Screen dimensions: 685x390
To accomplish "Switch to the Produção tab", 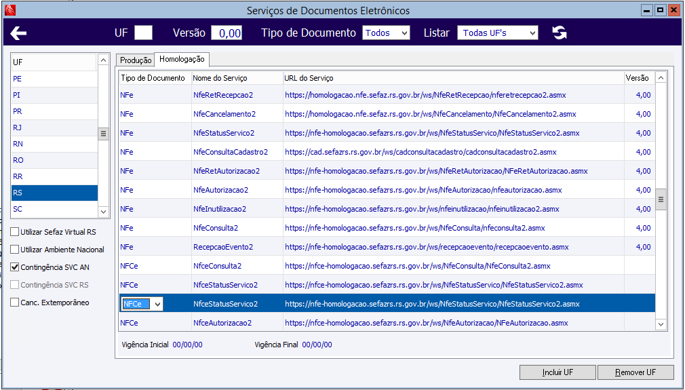I will click(x=136, y=60).
